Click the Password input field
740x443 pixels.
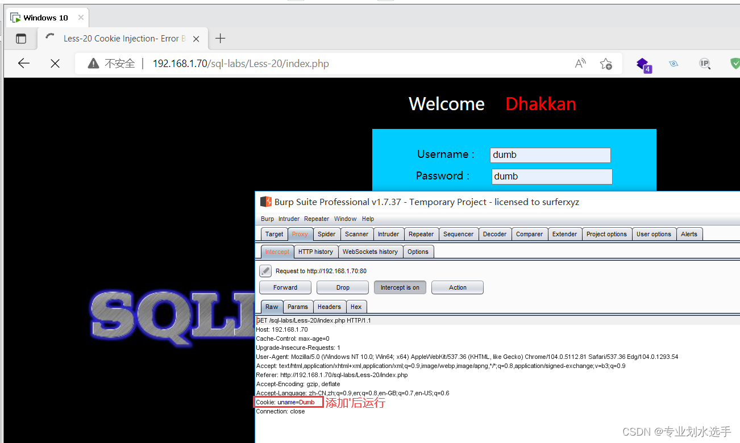coord(552,177)
